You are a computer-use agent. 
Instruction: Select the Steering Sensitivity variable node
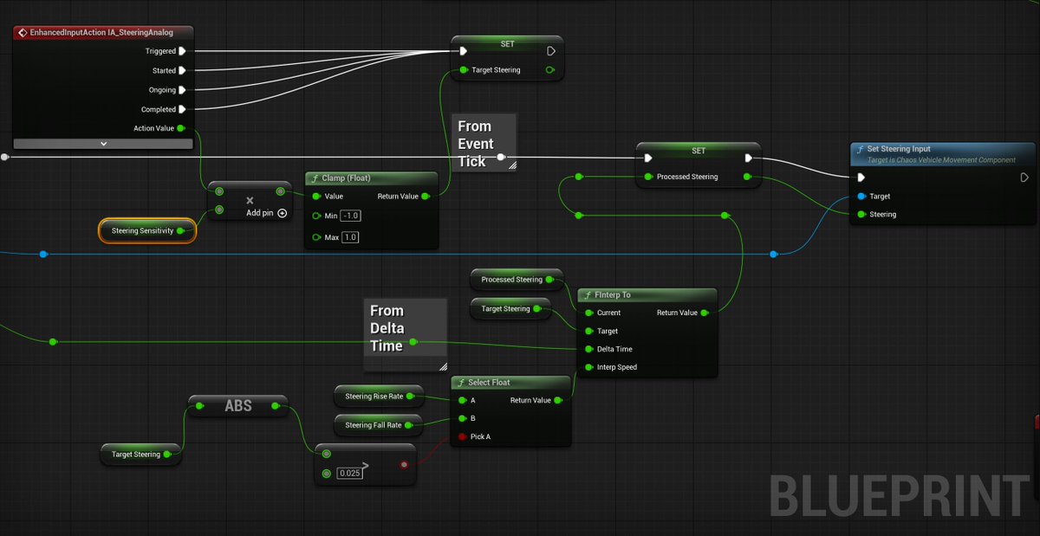[x=147, y=230]
